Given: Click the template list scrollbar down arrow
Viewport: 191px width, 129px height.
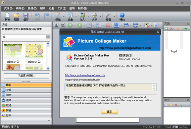Looking at the screenshot, I should pyautogui.click(x=48, y=68).
